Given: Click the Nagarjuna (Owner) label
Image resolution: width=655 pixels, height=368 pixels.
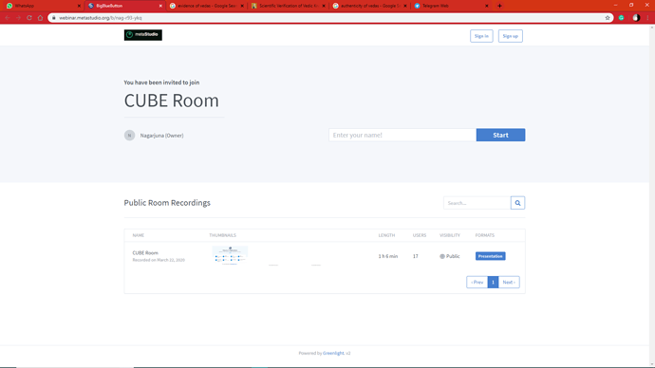Looking at the screenshot, I should pyautogui.click(x=161, y=136).
